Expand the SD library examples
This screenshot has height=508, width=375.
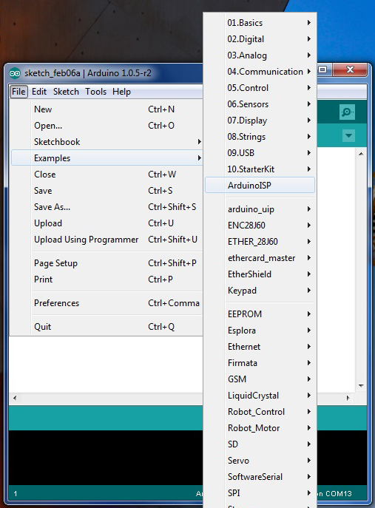(x=260, y=444)
